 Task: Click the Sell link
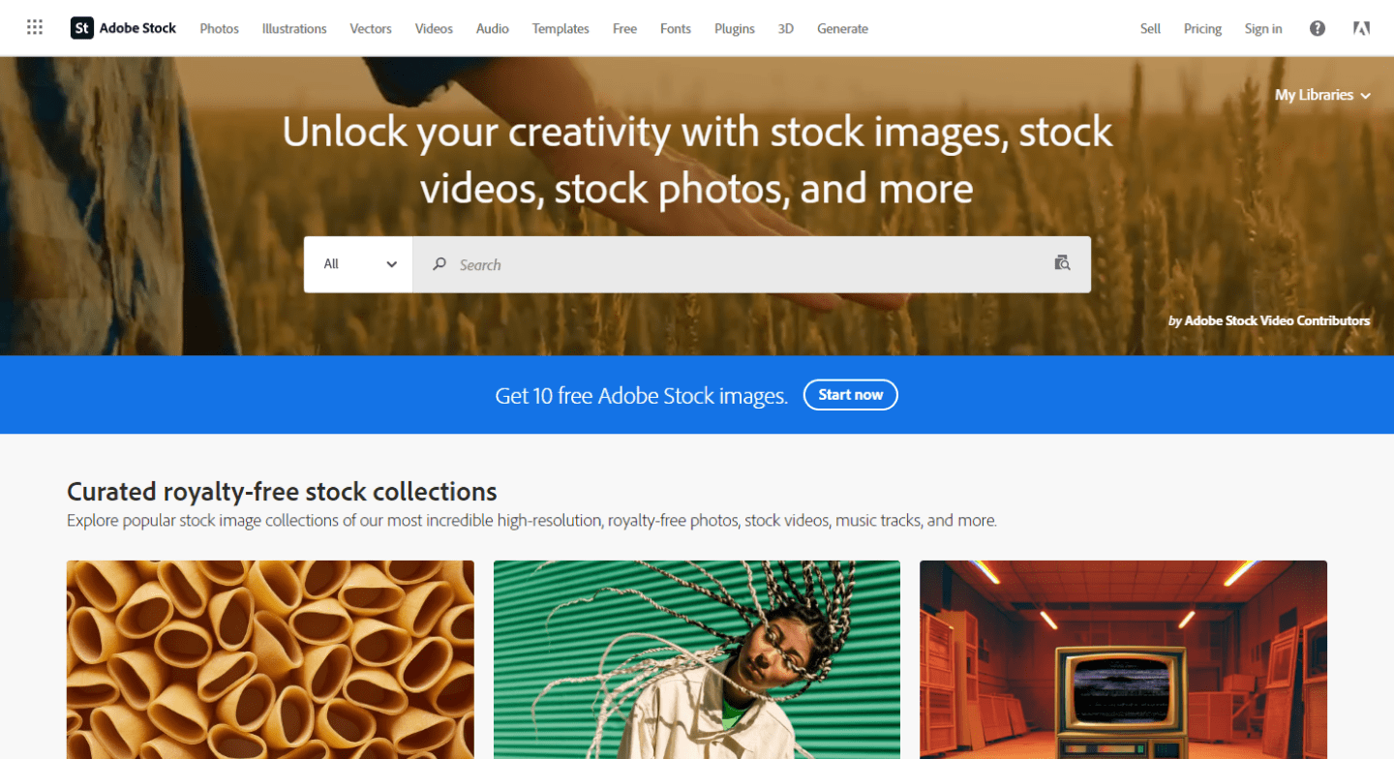[1150, 28]
